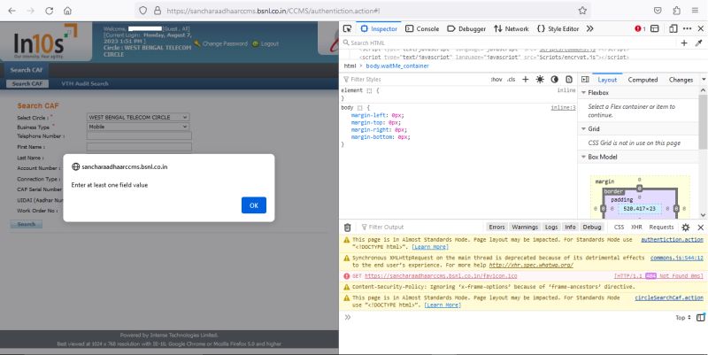Collapse the Box Model section

click(x=583, y=157)
